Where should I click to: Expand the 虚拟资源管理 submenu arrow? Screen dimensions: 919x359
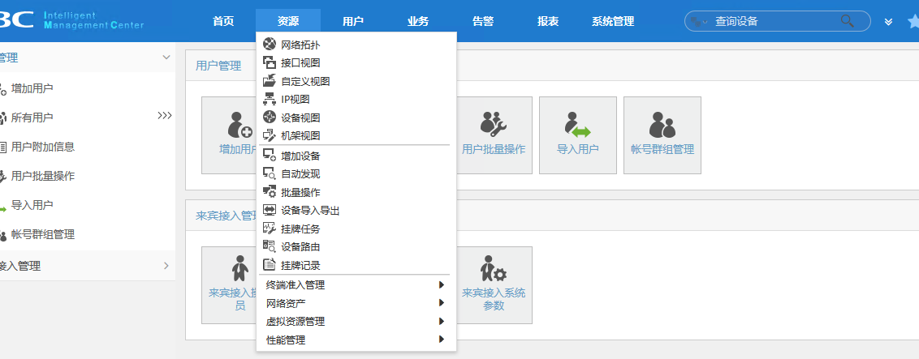[x=441, y=321]
